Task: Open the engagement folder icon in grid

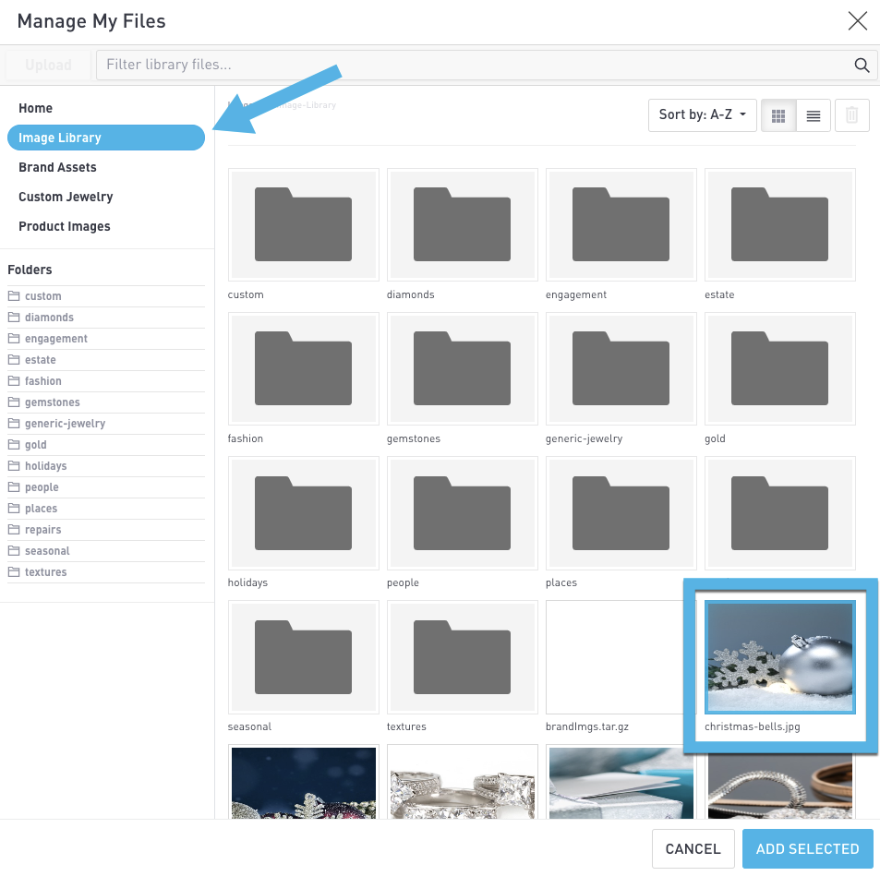Action: 621,224
